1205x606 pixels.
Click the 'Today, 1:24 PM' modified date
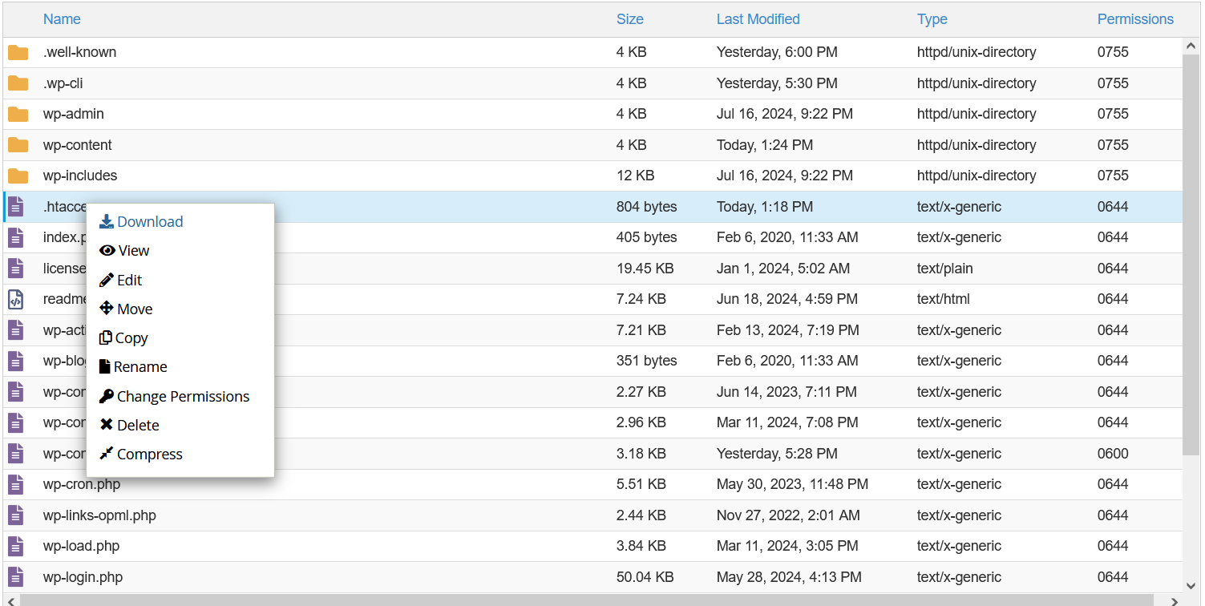coord(765,145)
